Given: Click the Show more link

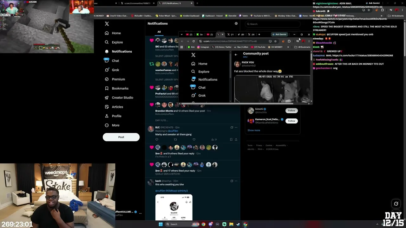Looking at the screenshot, I should coord(254,130).
